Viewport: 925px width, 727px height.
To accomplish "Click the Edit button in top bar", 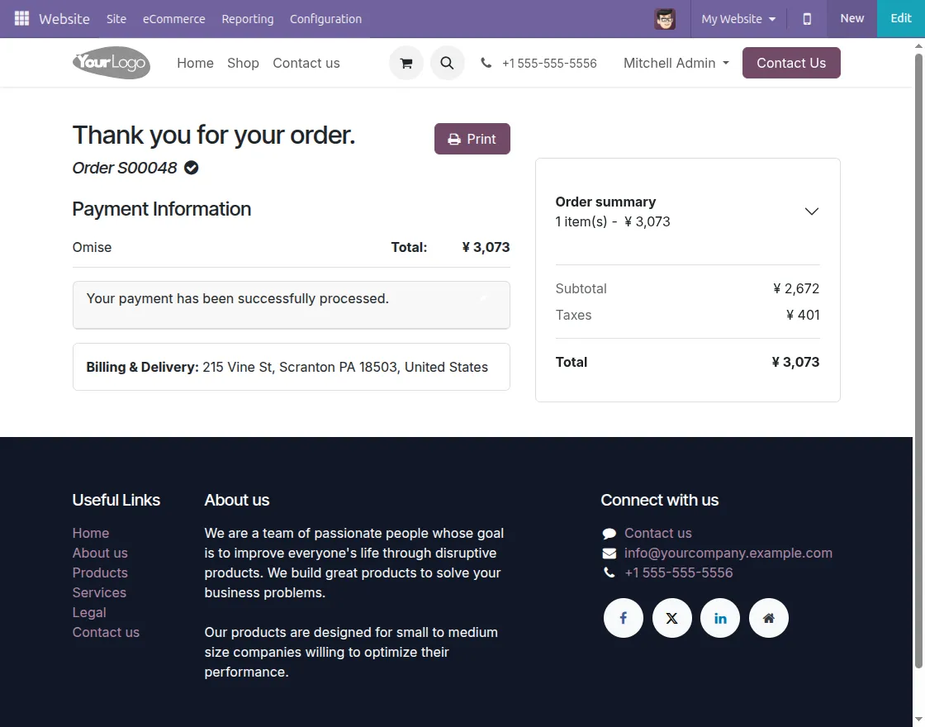I will pyautogui.click(x=900, y=18).
